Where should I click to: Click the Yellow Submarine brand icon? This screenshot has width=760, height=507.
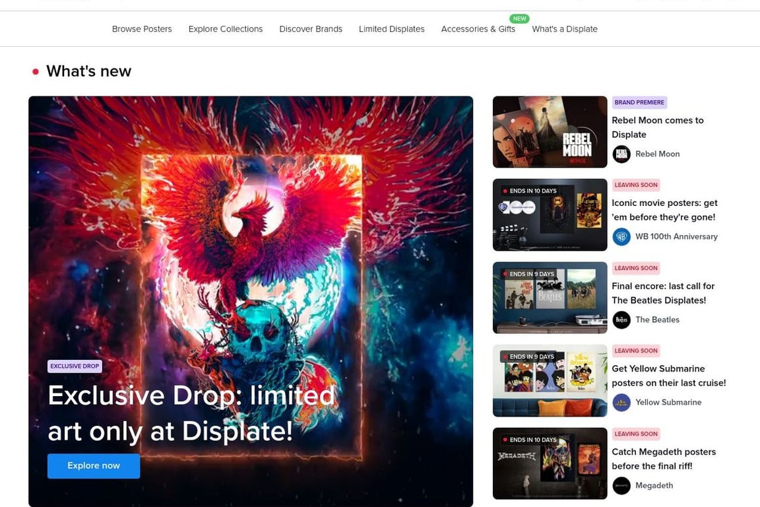point(621,402)
